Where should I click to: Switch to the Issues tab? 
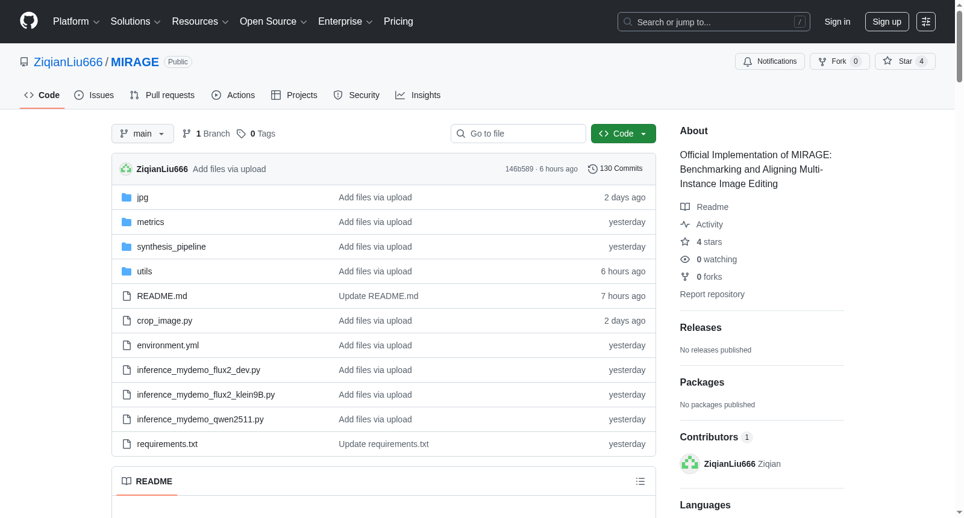(94, 95)
